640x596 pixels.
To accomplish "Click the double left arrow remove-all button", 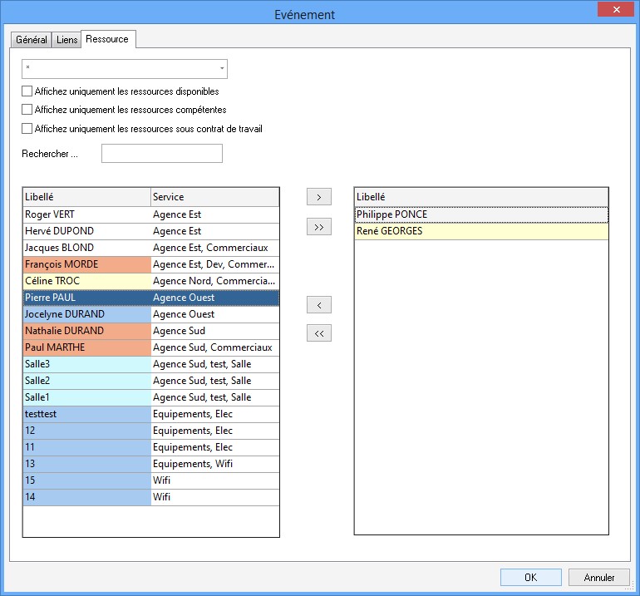I will tap(319, 333).
